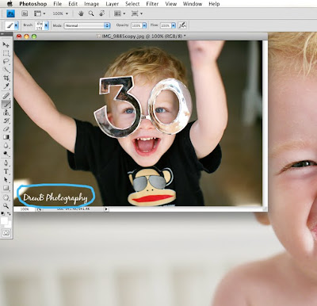The width and height of the screenshot is (317, 306).
Task: Open the Edit menu
Action: 73,4
